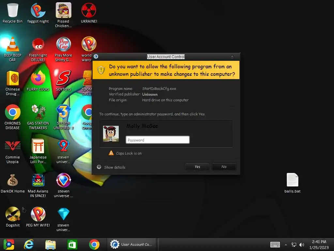Click the program name StartIsBackCfg.exe
The image size is (334, 251).
click(159, 89)
